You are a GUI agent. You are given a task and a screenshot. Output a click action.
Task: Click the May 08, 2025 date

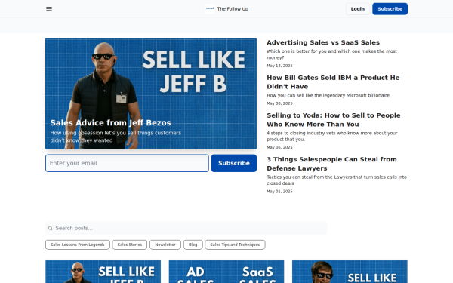pyautogui.click(x=279, y=103)
